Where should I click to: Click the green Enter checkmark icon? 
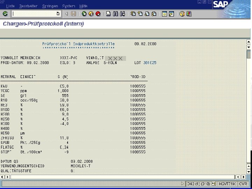(5, 14)
